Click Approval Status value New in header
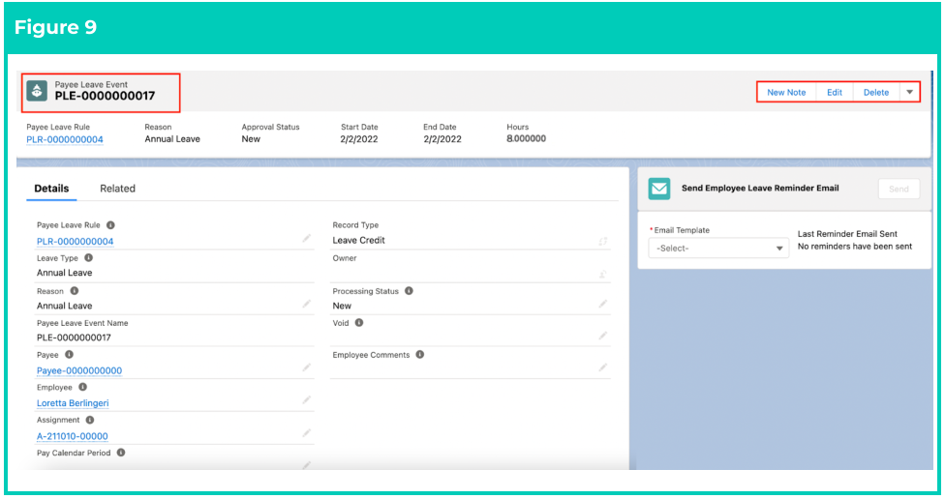Screen dimensions: 945x499 (x=251, y=139)
